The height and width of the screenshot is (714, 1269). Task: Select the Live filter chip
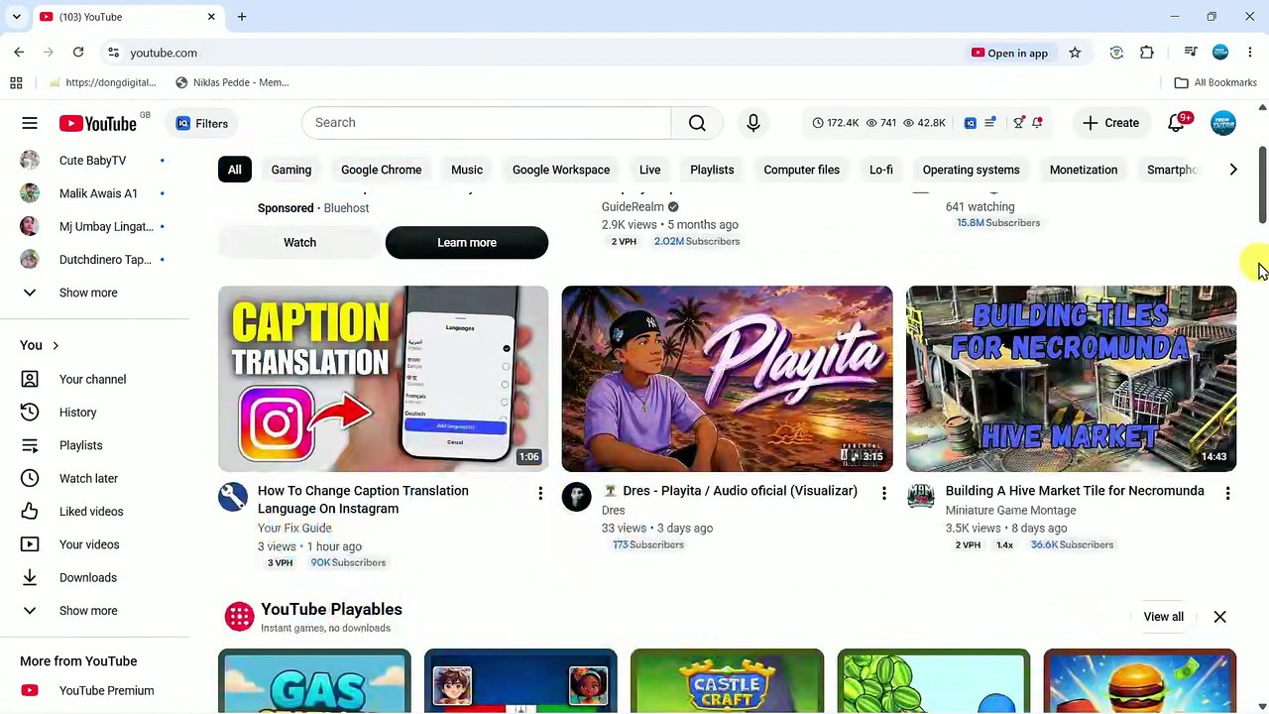pos(650,170)
